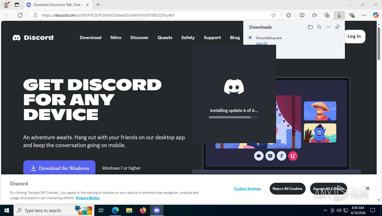Open Browser essentials heart icon
The width and height of the screenshot is (382, 216).
point(352,15)
